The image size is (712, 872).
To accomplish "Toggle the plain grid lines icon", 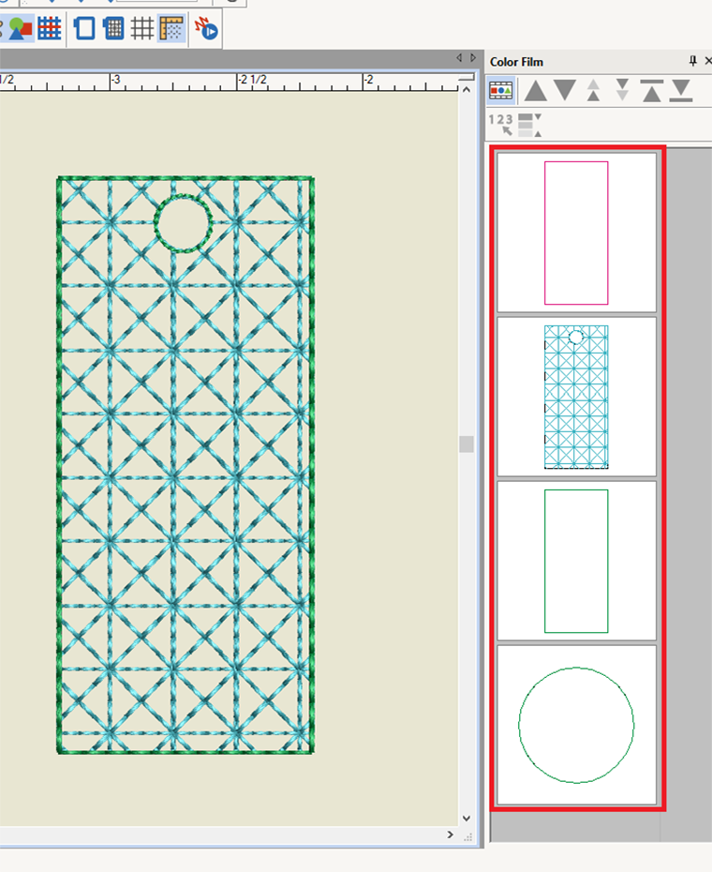I will pos(142,28).
